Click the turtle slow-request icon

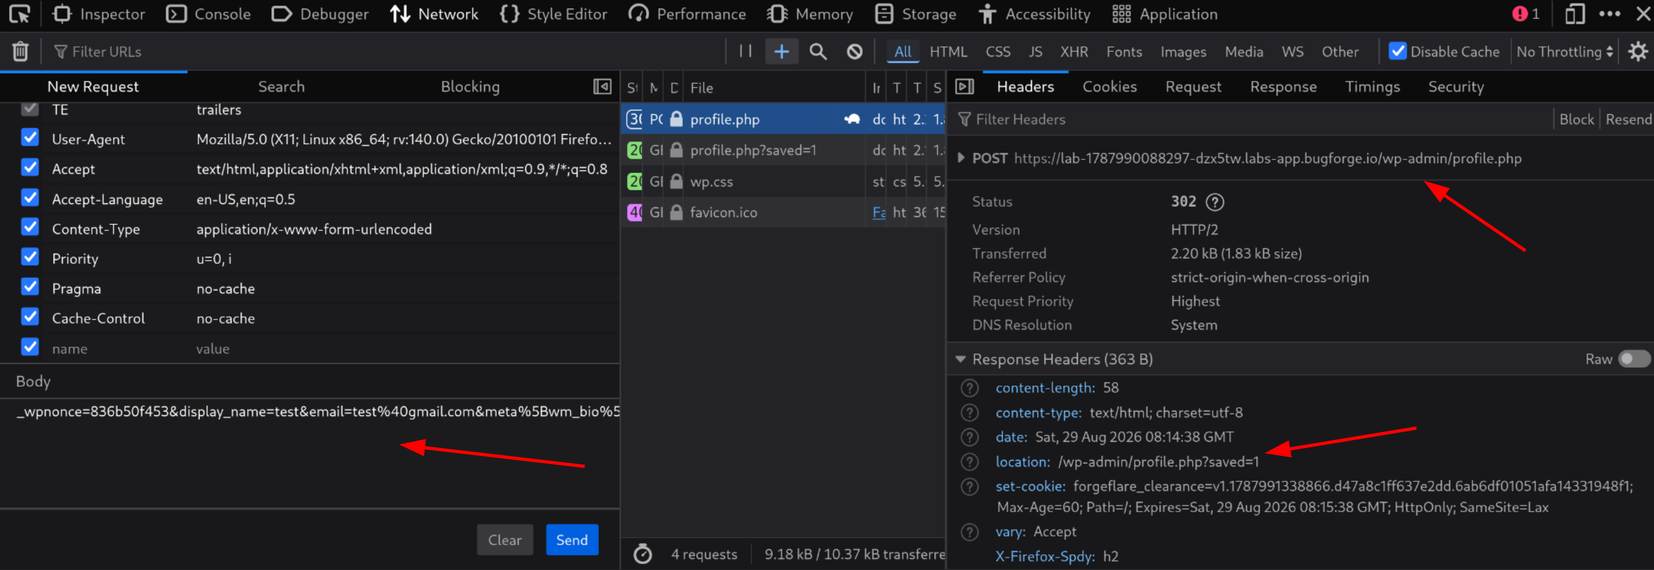852,120
